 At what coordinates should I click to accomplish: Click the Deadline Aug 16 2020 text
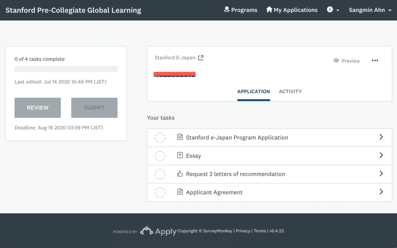[59, 127]
